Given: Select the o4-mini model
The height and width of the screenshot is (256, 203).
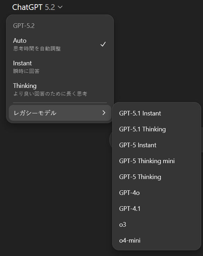Looking at the screenshot, I should [x=157, y=240].
